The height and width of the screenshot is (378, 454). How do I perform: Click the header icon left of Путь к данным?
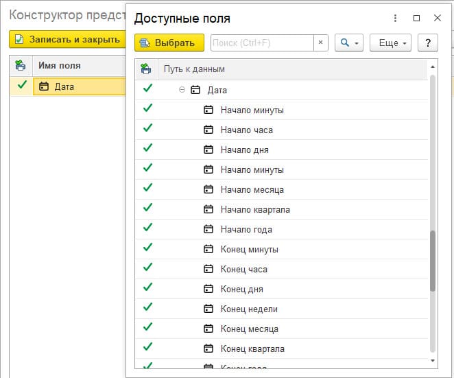coord(145,69)
